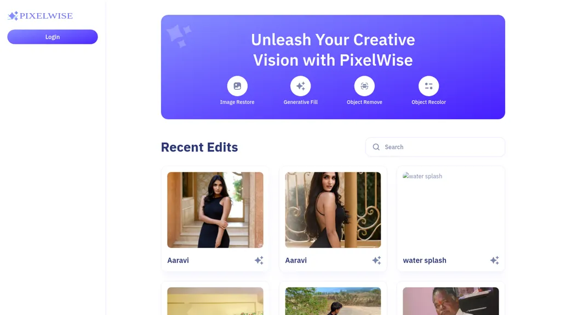This screenshot has height=315, width=561.
Task: Open the second Aaravi image with backless dress
Action: click(x=333, y=210)
